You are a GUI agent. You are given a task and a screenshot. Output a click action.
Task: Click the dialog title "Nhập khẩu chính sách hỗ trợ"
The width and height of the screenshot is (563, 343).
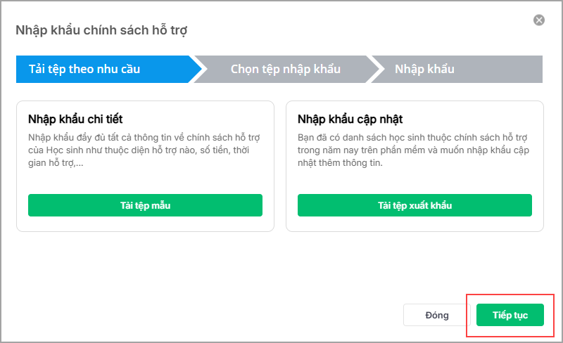click(x=101, y=30)
